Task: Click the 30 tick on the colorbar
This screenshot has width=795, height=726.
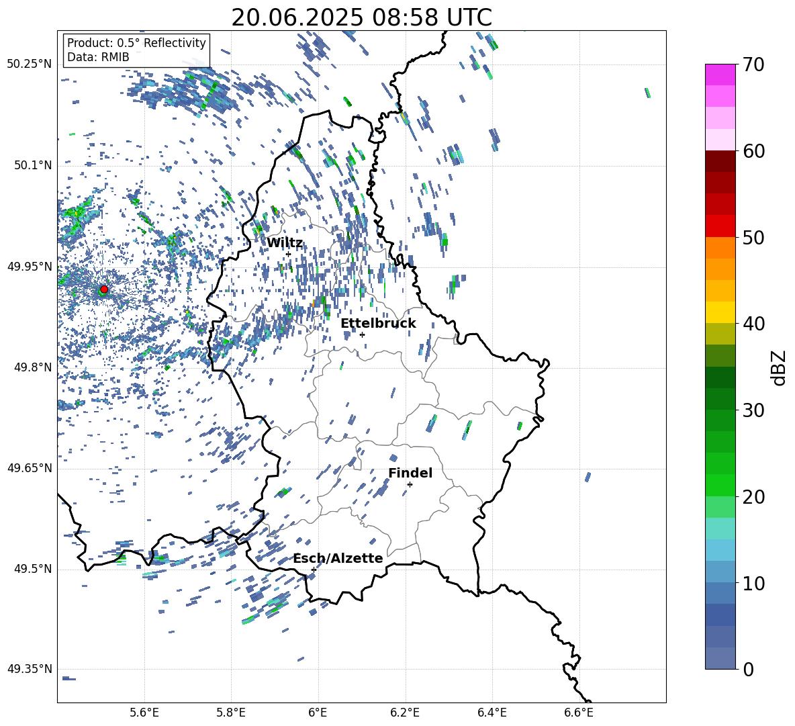Action: pos(753,410)
